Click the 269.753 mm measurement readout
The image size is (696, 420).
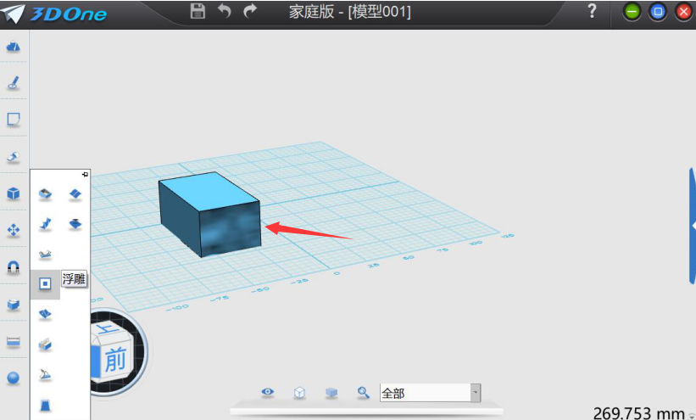coord(638,414)
